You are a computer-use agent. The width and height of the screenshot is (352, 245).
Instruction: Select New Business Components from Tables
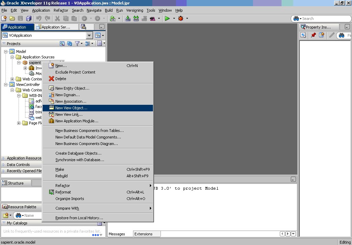pyautogui.click(x=98, y=131)
